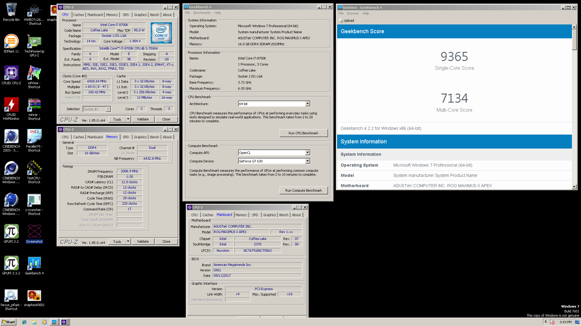Click scroll down arrow in Geekbench results
This screenshot has width=581, height=326.
click(x=574, y=187)
